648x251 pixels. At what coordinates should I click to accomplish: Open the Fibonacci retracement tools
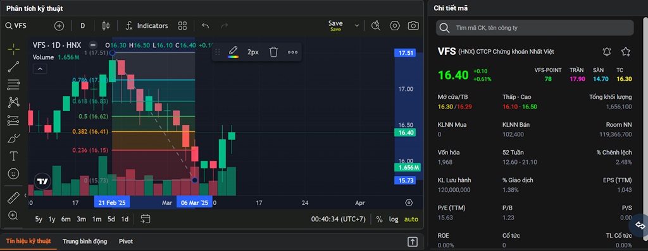pos(13,85)
